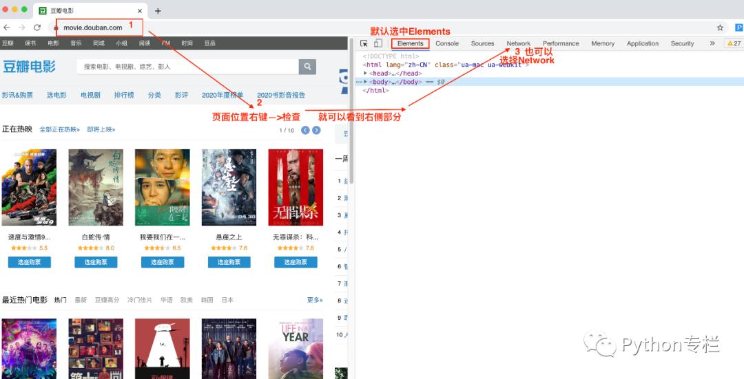The width and height of the screenshot is (744, 379).
Task: Open 同城 in the top Douban bar
Action: coord(99,43)
